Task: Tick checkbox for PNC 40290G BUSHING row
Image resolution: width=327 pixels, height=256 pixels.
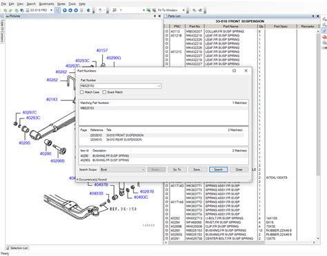Action: click(x=166, y=235)
